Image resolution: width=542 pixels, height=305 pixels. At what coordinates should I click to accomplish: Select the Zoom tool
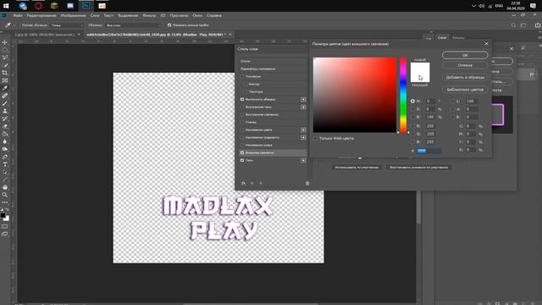5,195
